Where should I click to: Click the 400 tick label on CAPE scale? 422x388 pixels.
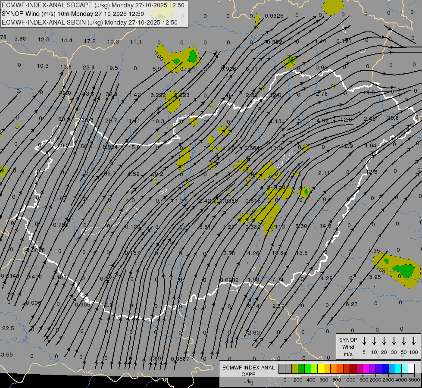(x=311, y=380)
